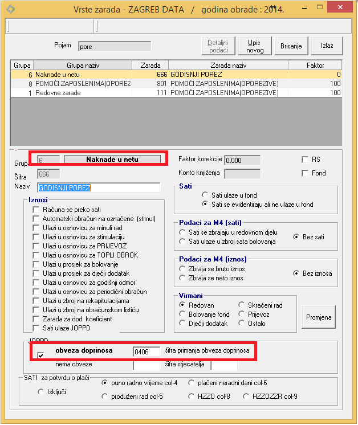Click the Promjena button
The width and height of the screenshot is (358, 425).
click(319, 318)
